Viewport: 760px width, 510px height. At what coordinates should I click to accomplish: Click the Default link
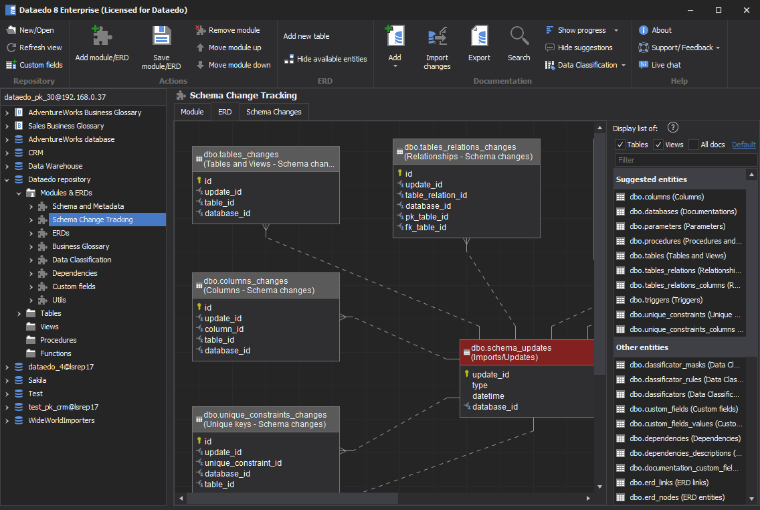point(743,145)
